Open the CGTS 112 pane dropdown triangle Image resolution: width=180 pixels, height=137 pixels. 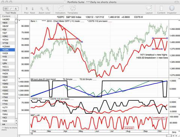[x=19, y=98]
